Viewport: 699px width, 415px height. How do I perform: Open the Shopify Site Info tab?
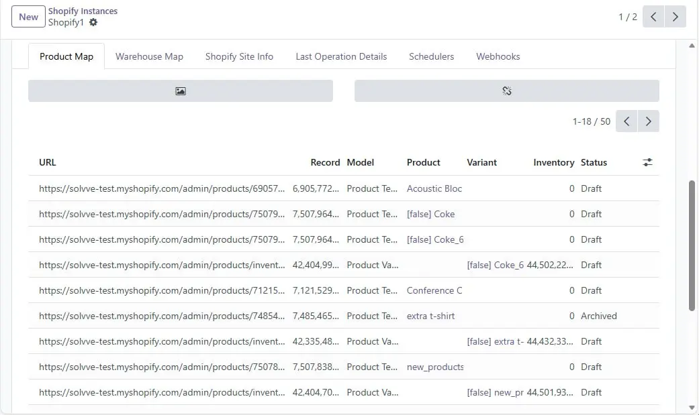pos(239,56)
